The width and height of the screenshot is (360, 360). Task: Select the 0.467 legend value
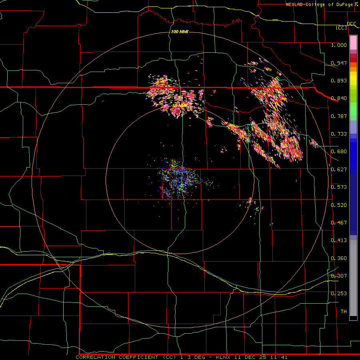tap(339, 222)
